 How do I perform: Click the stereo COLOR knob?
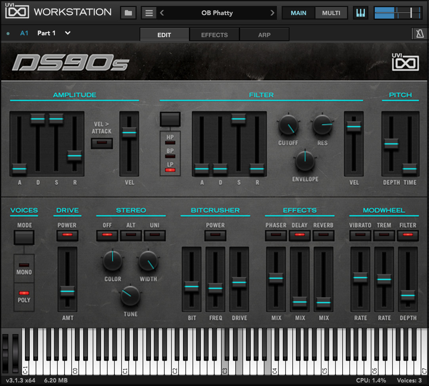coord(112,261)
